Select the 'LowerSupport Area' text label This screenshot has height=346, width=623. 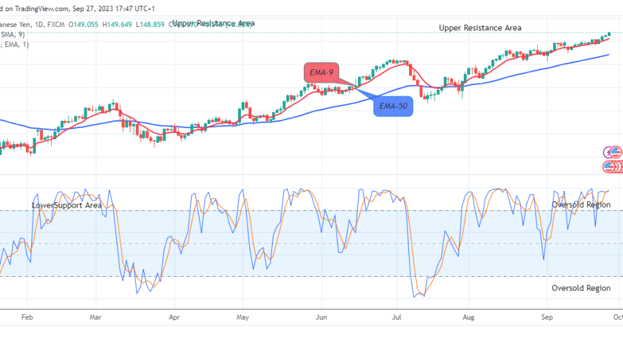pos(66,206)
